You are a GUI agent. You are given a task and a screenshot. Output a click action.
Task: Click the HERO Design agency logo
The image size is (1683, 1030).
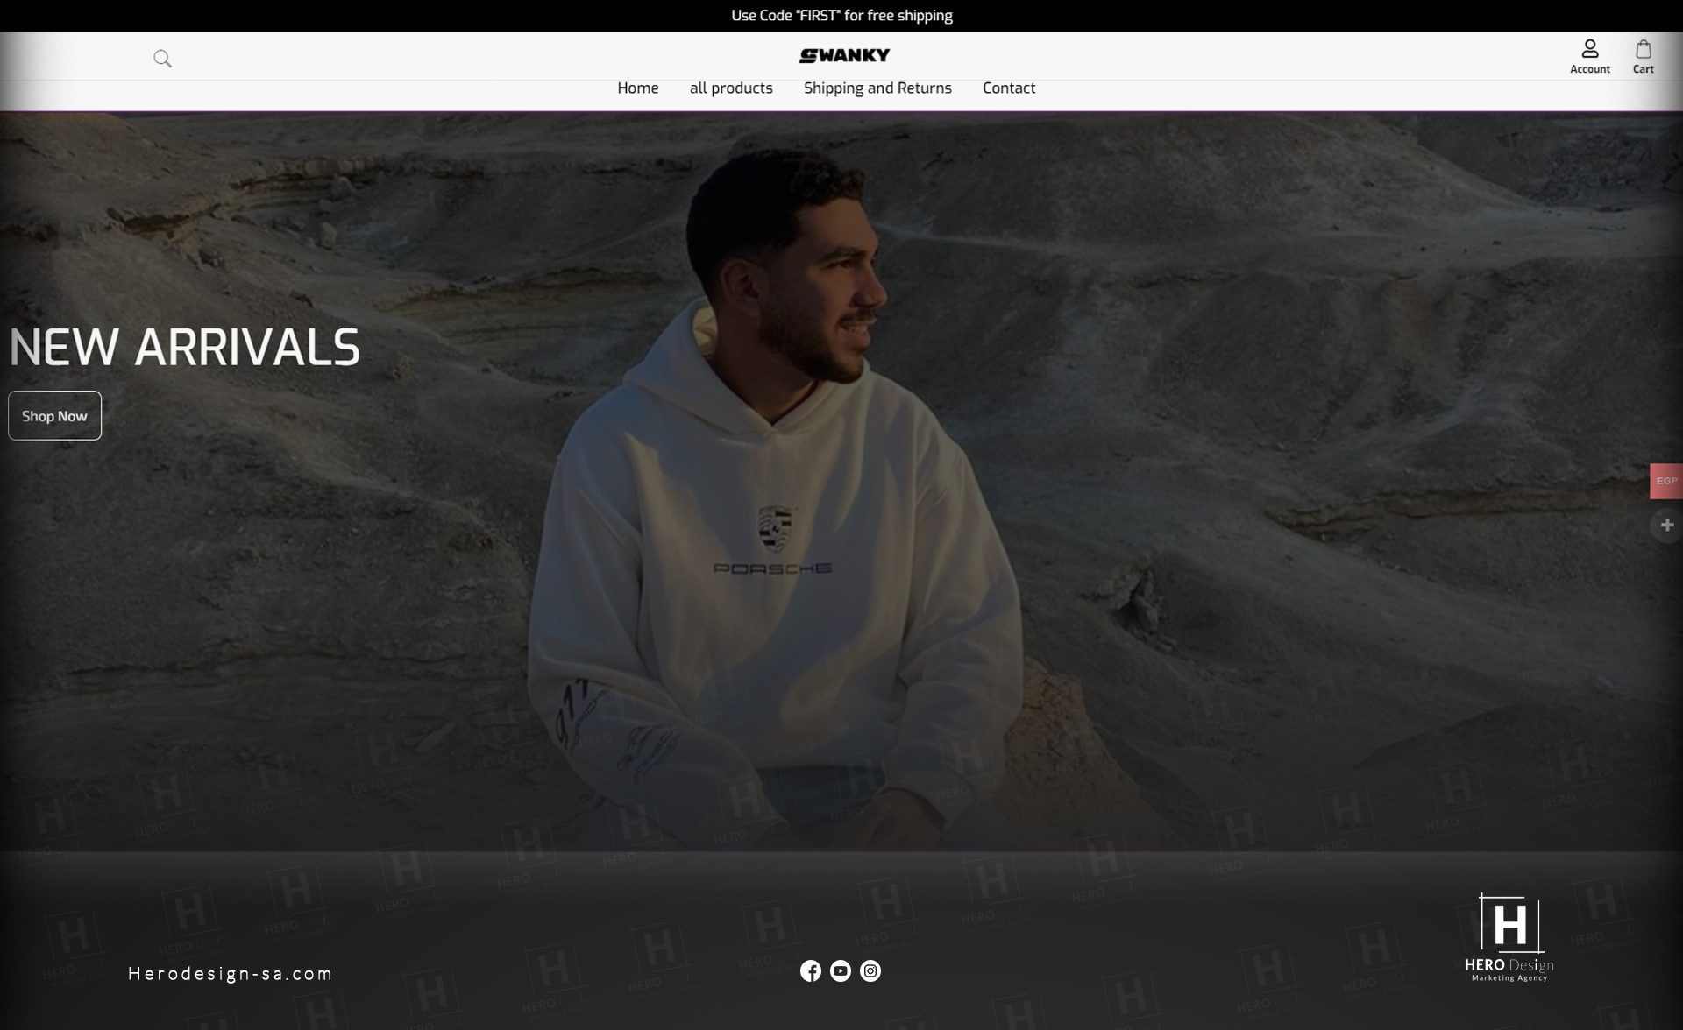pos(1509,938)
